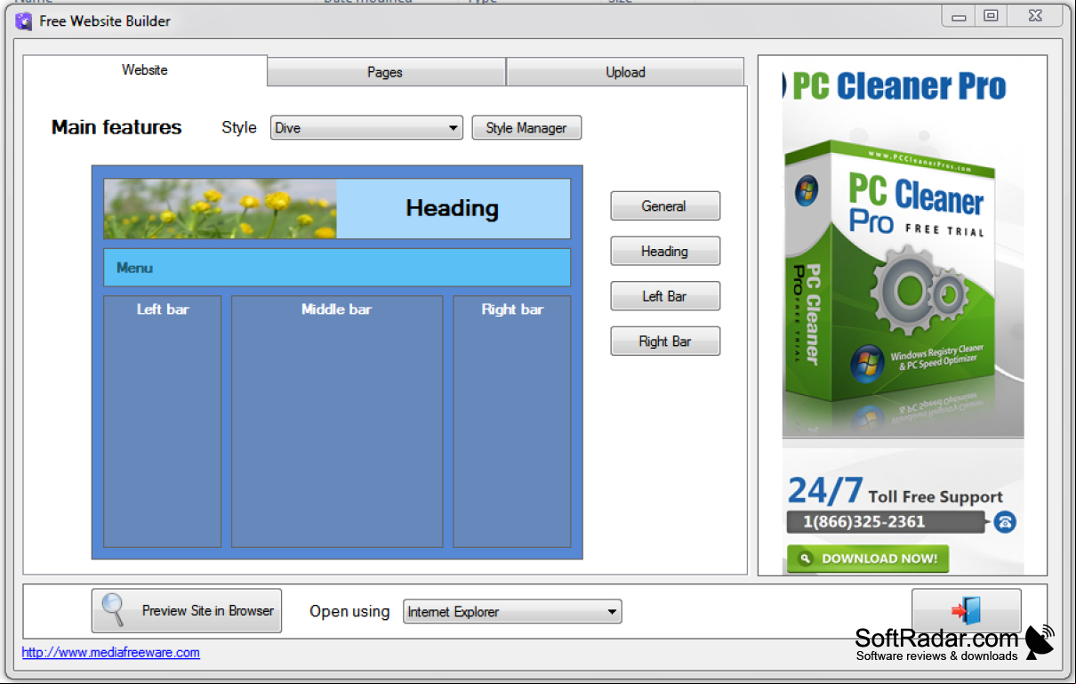Switch to the Website tab
The width and height of the screenshot is (1076, 684).
[145, 70]
